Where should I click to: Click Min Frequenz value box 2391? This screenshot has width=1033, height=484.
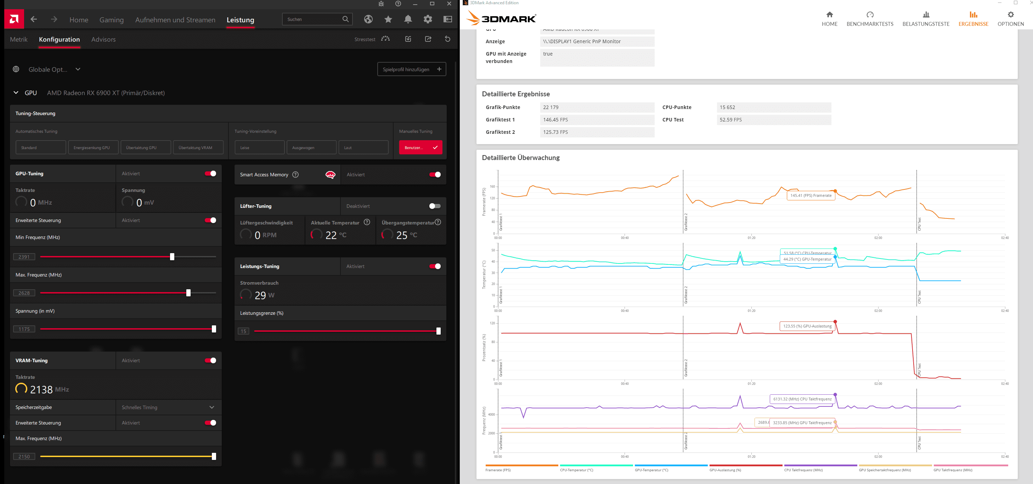[x=24, y=257]
